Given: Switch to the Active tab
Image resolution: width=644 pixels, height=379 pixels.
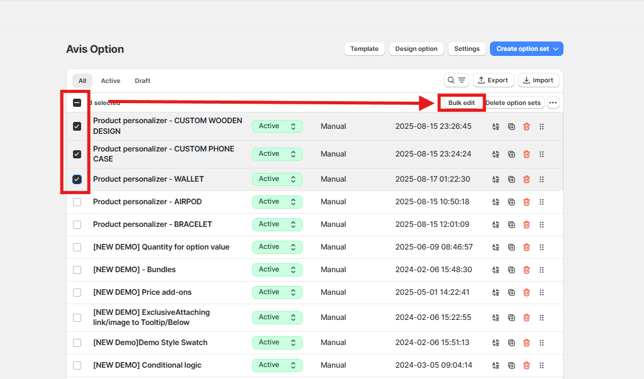Looking at the screenshot, I should 111,80.
